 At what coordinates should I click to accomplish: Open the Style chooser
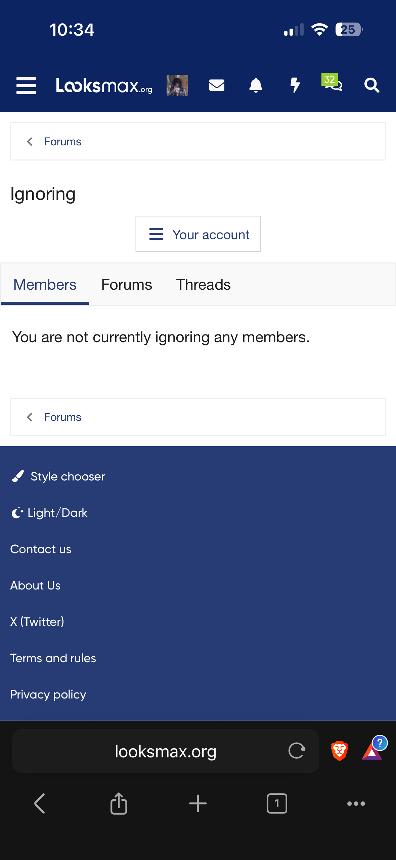(58, 476)
